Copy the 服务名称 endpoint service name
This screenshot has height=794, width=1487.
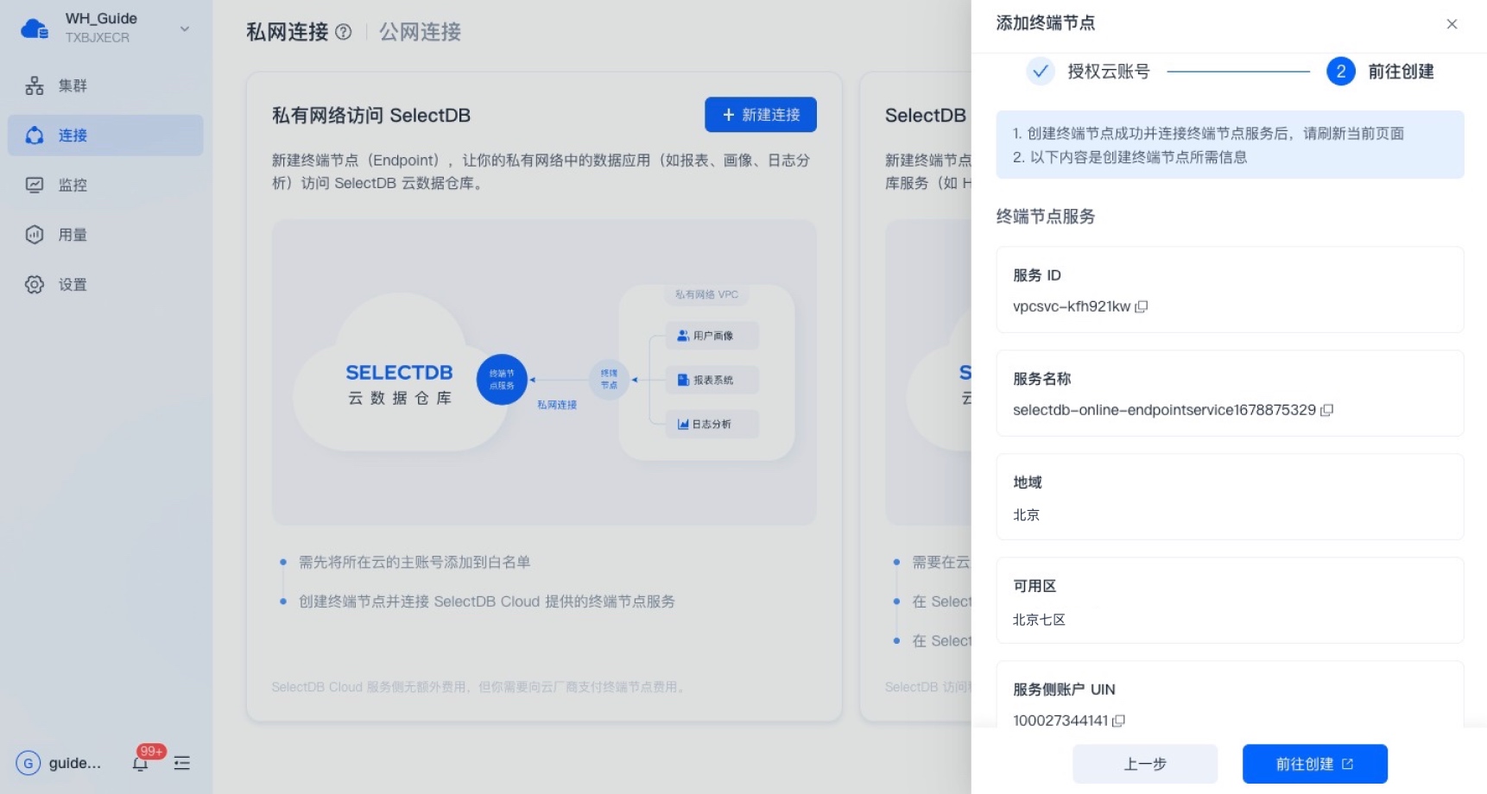coord(1327,410)
